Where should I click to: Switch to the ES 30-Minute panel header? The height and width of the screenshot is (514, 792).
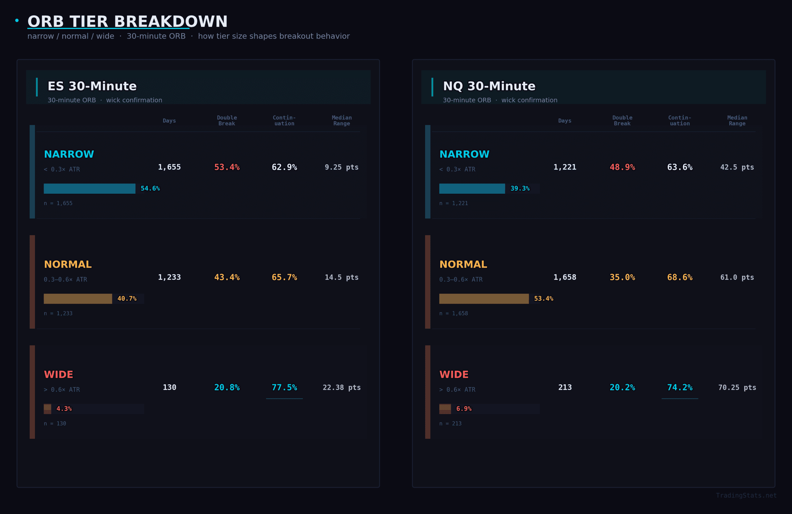(x=92, y=86)
